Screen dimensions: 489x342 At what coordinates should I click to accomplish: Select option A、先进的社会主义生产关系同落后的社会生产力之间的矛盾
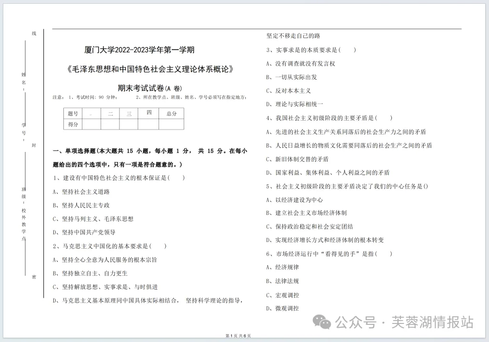click(x=346, y=132)
